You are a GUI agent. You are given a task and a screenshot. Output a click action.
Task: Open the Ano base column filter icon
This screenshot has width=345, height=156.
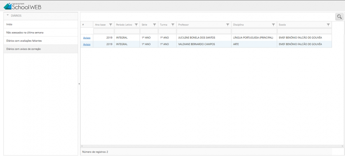coord(111,25)
